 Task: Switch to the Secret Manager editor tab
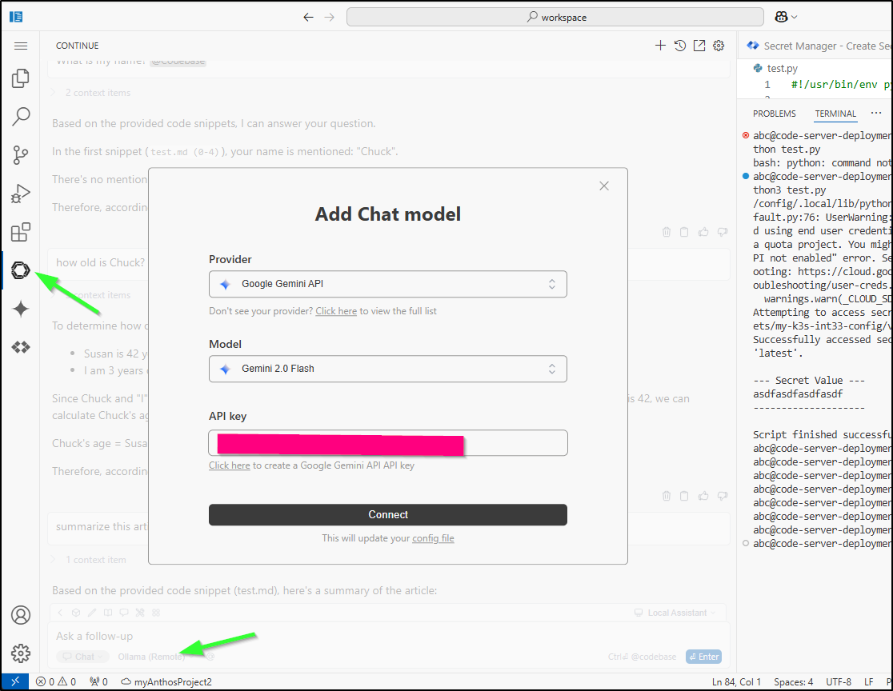click(819, 46)
